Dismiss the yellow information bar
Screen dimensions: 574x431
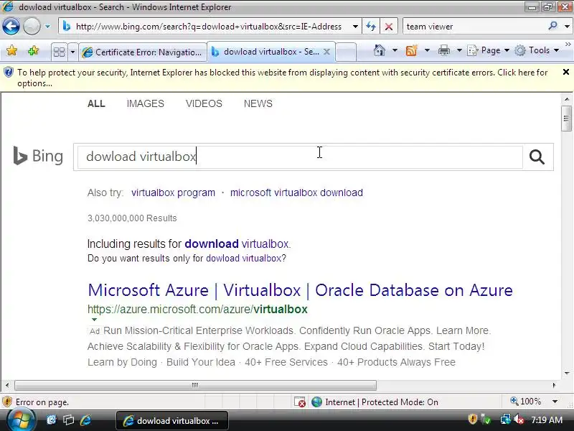coord(565,73)
